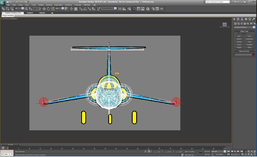Image resolution: width=257 pixels, height=157 pixels.
Task: Click Select and Manipulate icon
Action: pos(71,9)
